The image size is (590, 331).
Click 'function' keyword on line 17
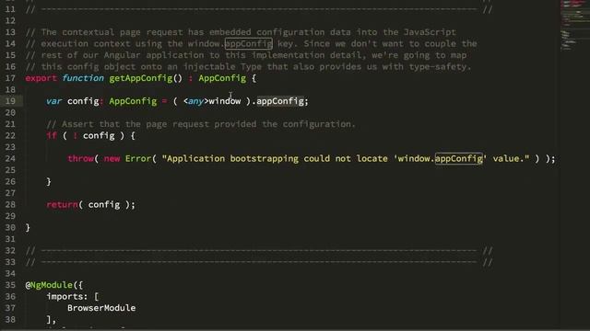(83, 78)
